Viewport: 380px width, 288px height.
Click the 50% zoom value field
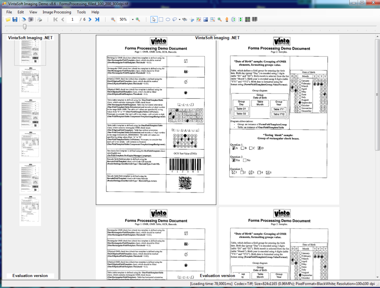(124, 19)
